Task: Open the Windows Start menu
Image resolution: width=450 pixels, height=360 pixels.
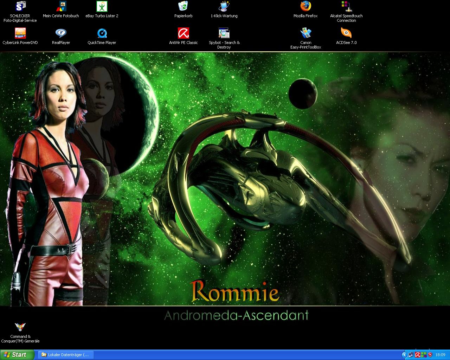Action: [x=17, y=355]
